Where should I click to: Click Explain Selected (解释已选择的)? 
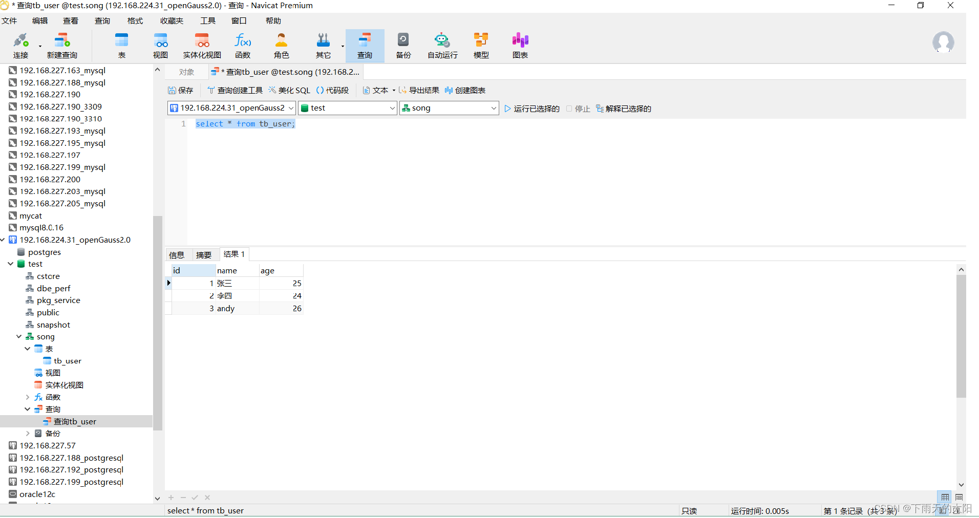[x=624, y=109]
